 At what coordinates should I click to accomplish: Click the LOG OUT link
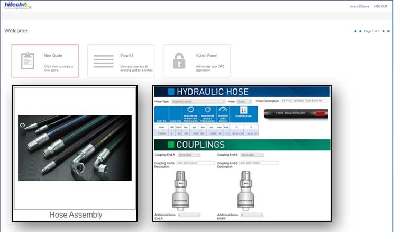click(380, 6)
